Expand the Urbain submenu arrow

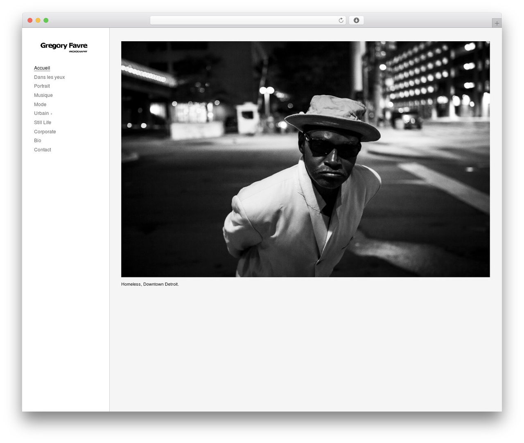[52, 114]
